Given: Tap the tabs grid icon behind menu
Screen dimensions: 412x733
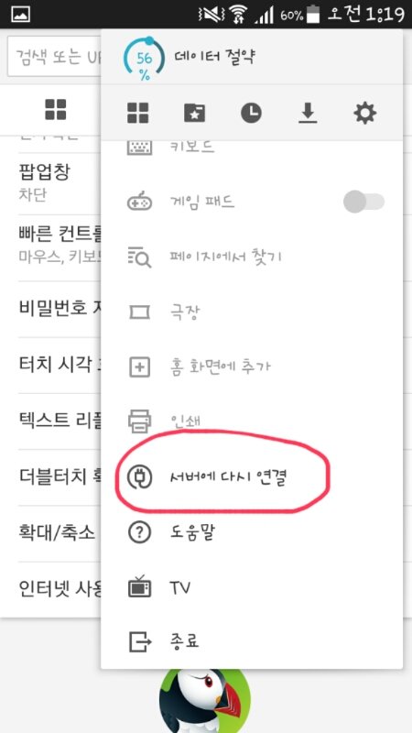Looking at the screenshot, I should 56,109.
